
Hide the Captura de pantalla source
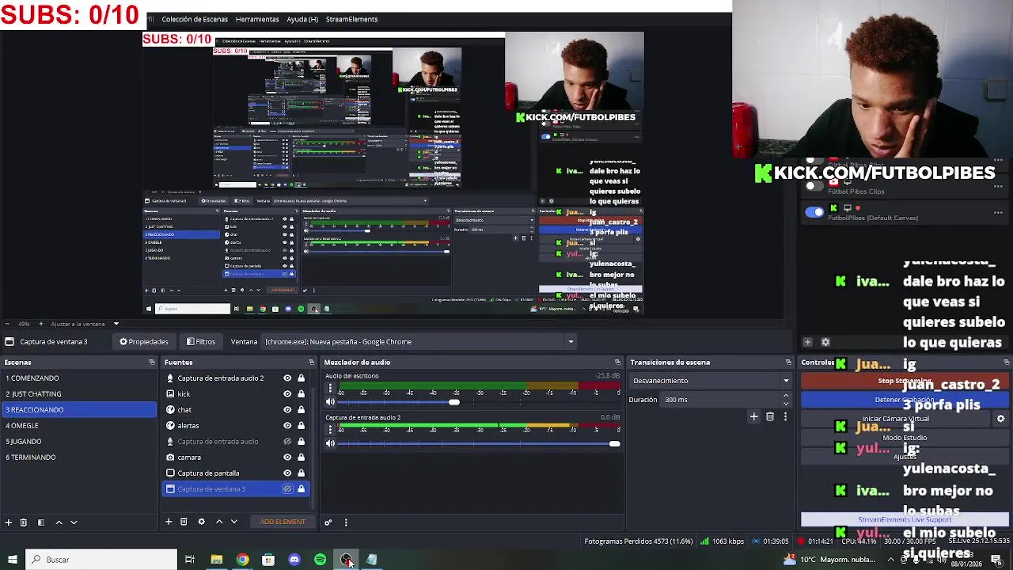287,473
